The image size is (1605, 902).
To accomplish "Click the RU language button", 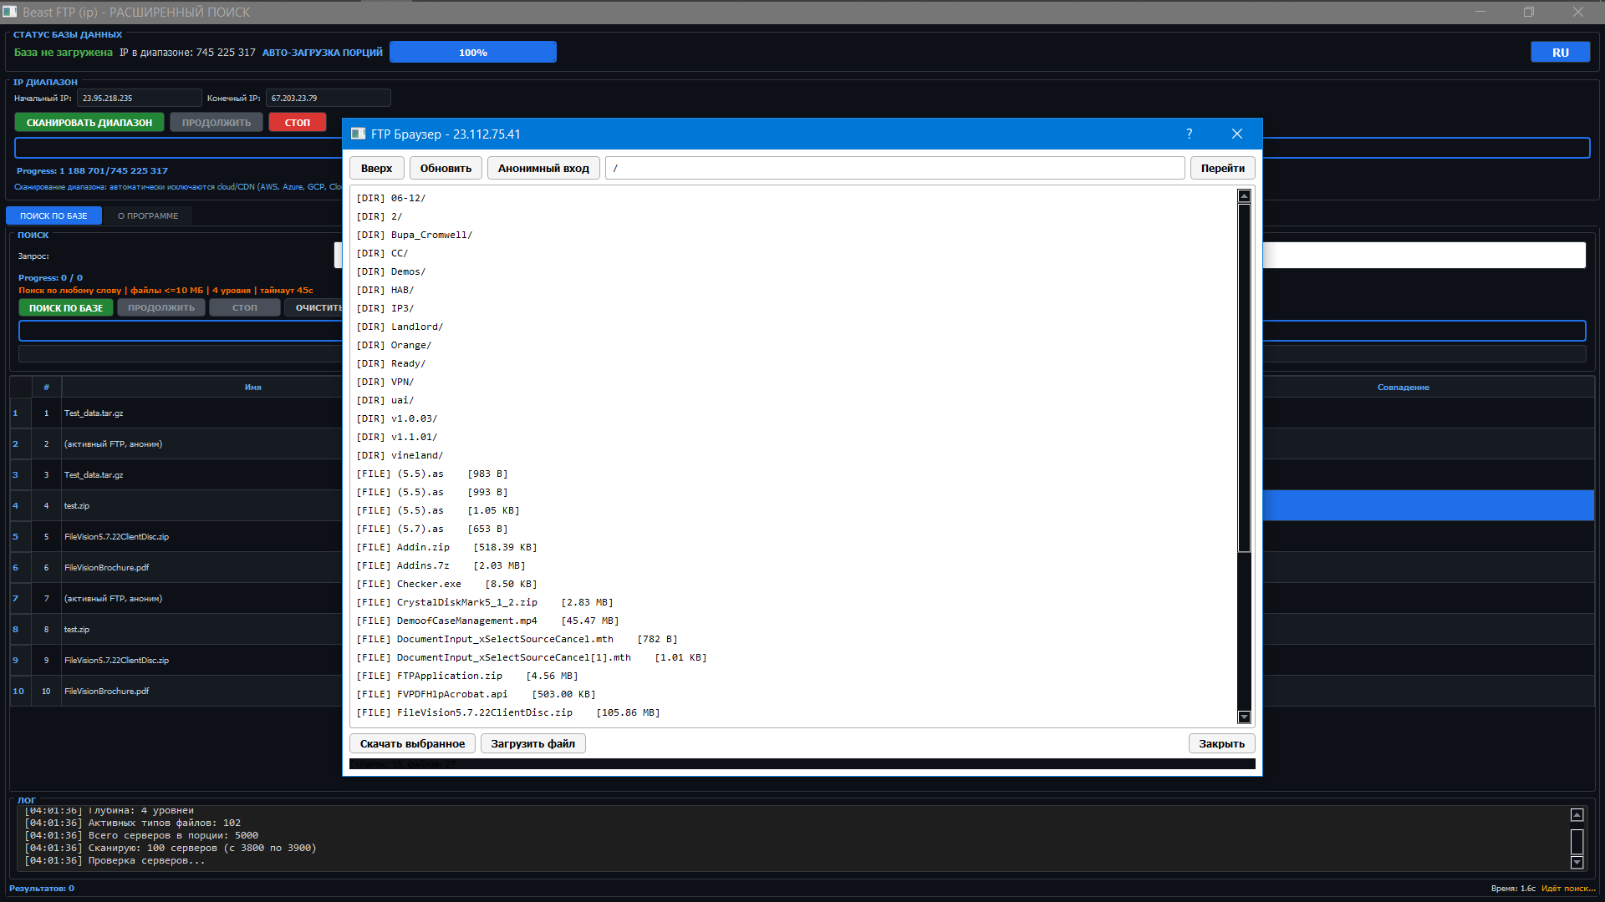I will click(1560, 52).
